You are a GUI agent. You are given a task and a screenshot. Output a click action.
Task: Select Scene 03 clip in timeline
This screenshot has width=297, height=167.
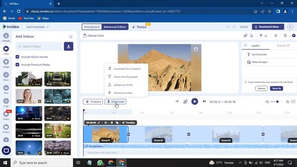pos(226,134)
